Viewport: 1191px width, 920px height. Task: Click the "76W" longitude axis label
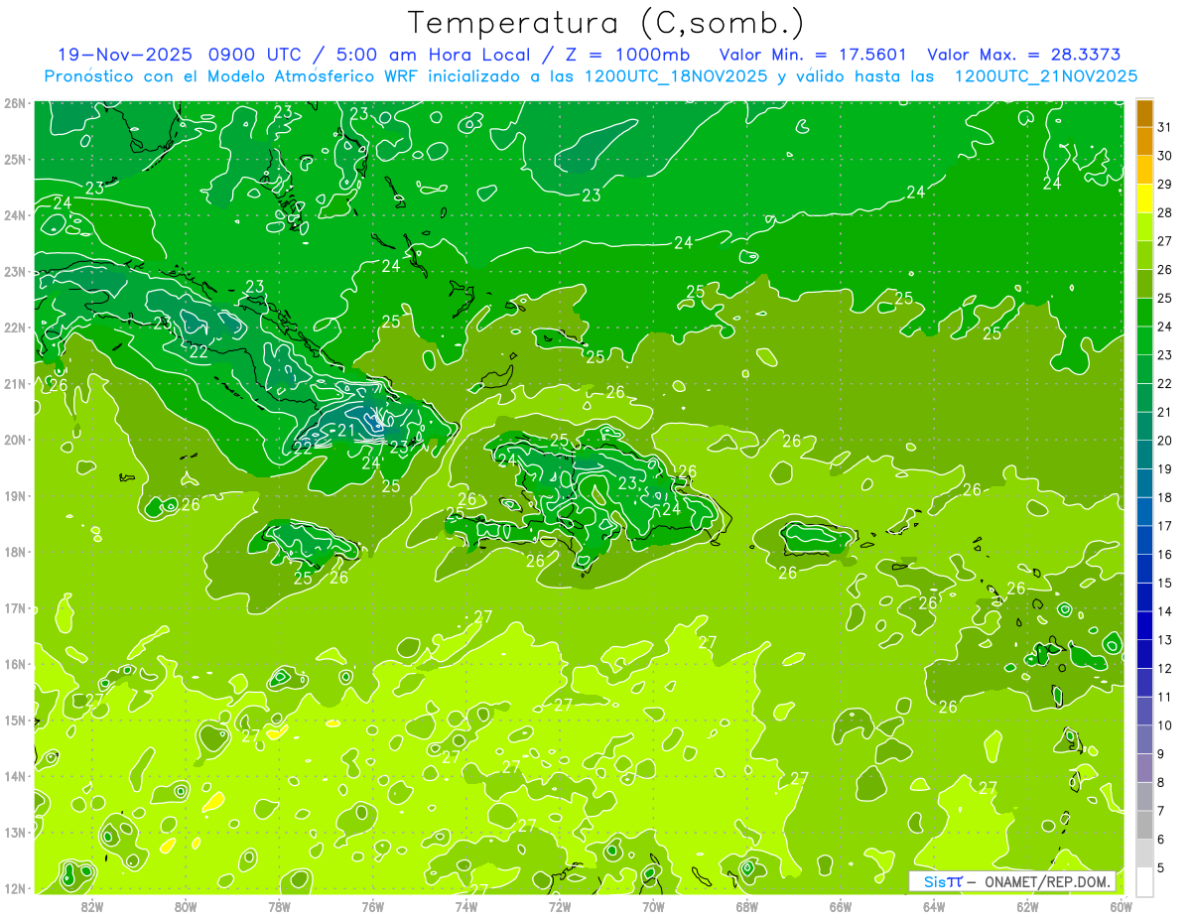(373, 907)
